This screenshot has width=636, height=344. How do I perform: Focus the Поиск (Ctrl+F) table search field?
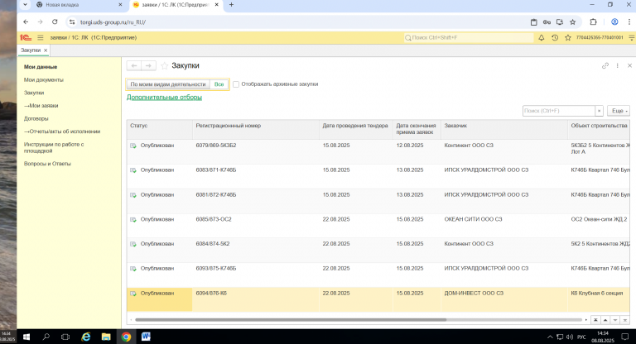(x=559, y=111)
